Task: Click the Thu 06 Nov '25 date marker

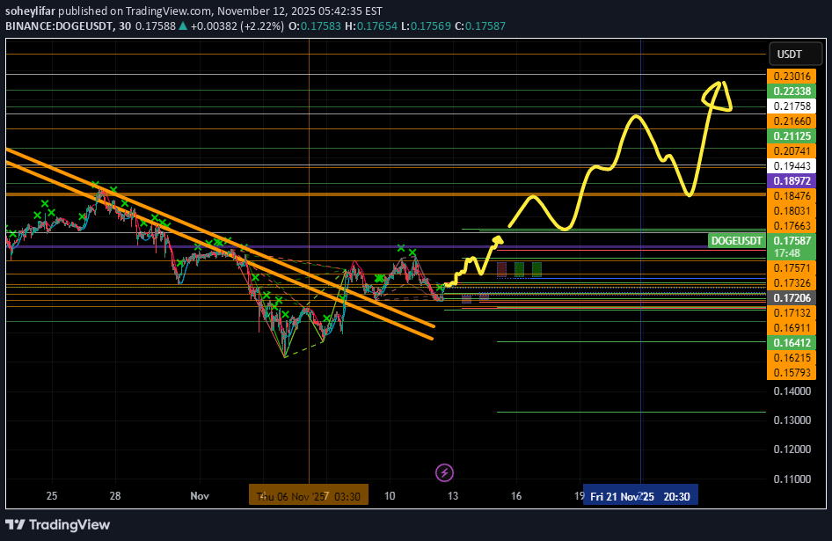Action: [291, 496]
